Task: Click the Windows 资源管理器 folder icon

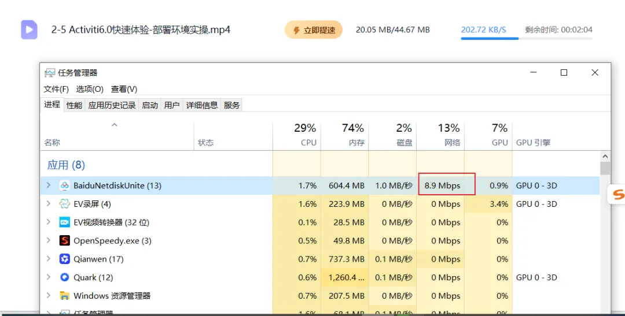Action: pos(64,296)
